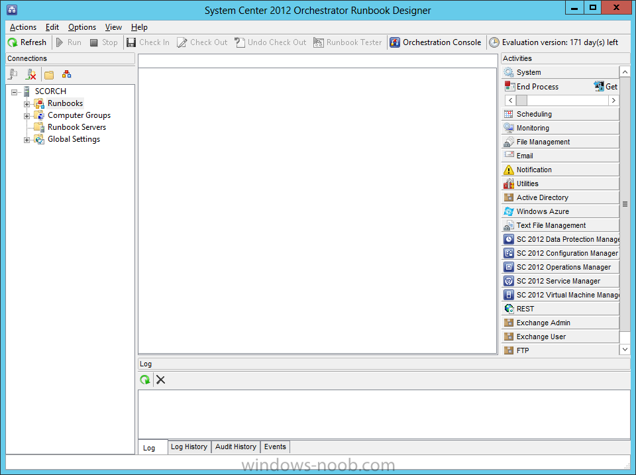This screenshot has height=475, width=636.
Task: Click the Check Out pencil icon
Action: click(182, 42)
